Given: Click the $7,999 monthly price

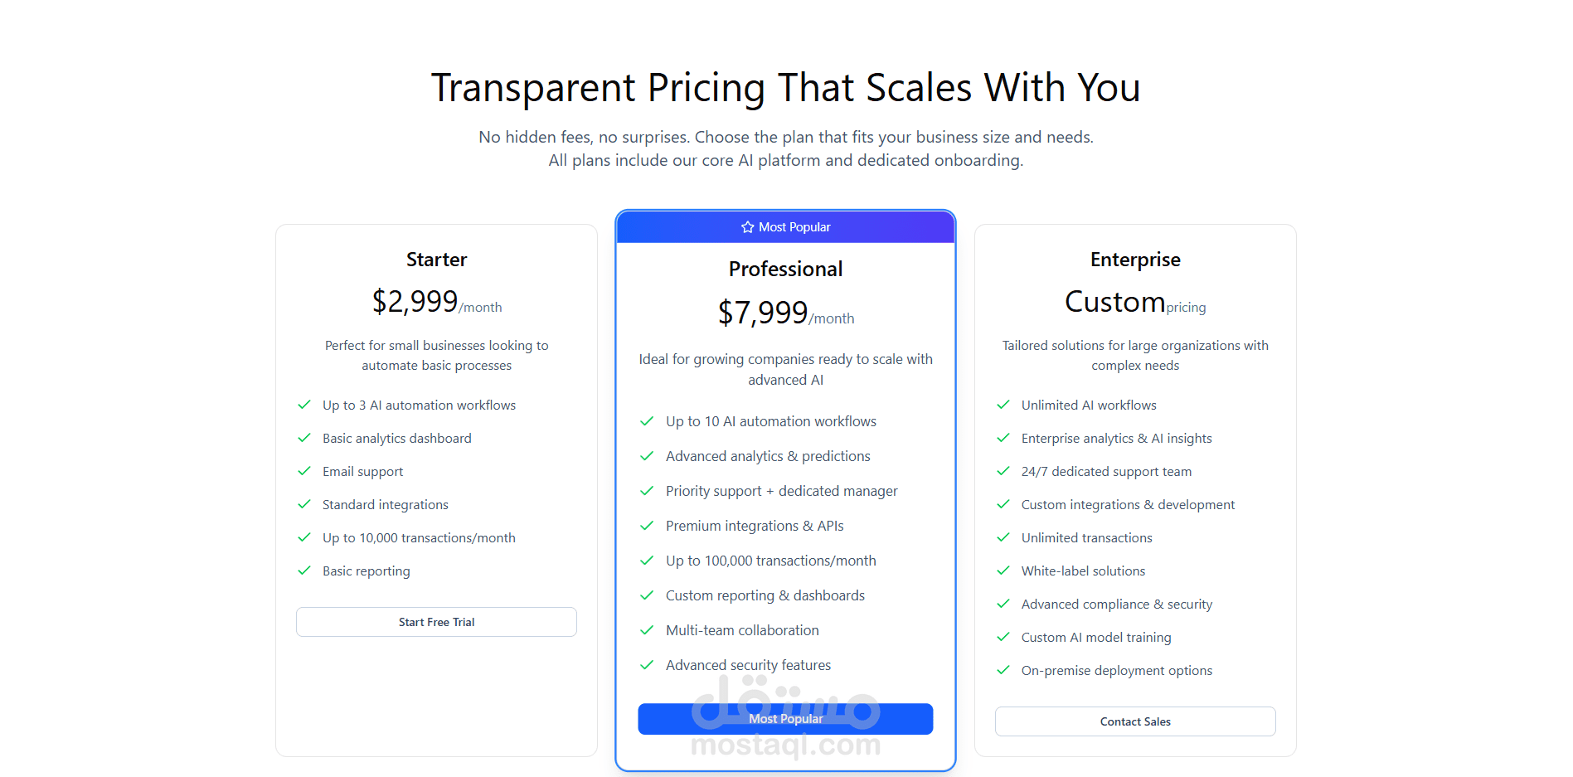Looking at the screenshot, I should coord(763,313).
